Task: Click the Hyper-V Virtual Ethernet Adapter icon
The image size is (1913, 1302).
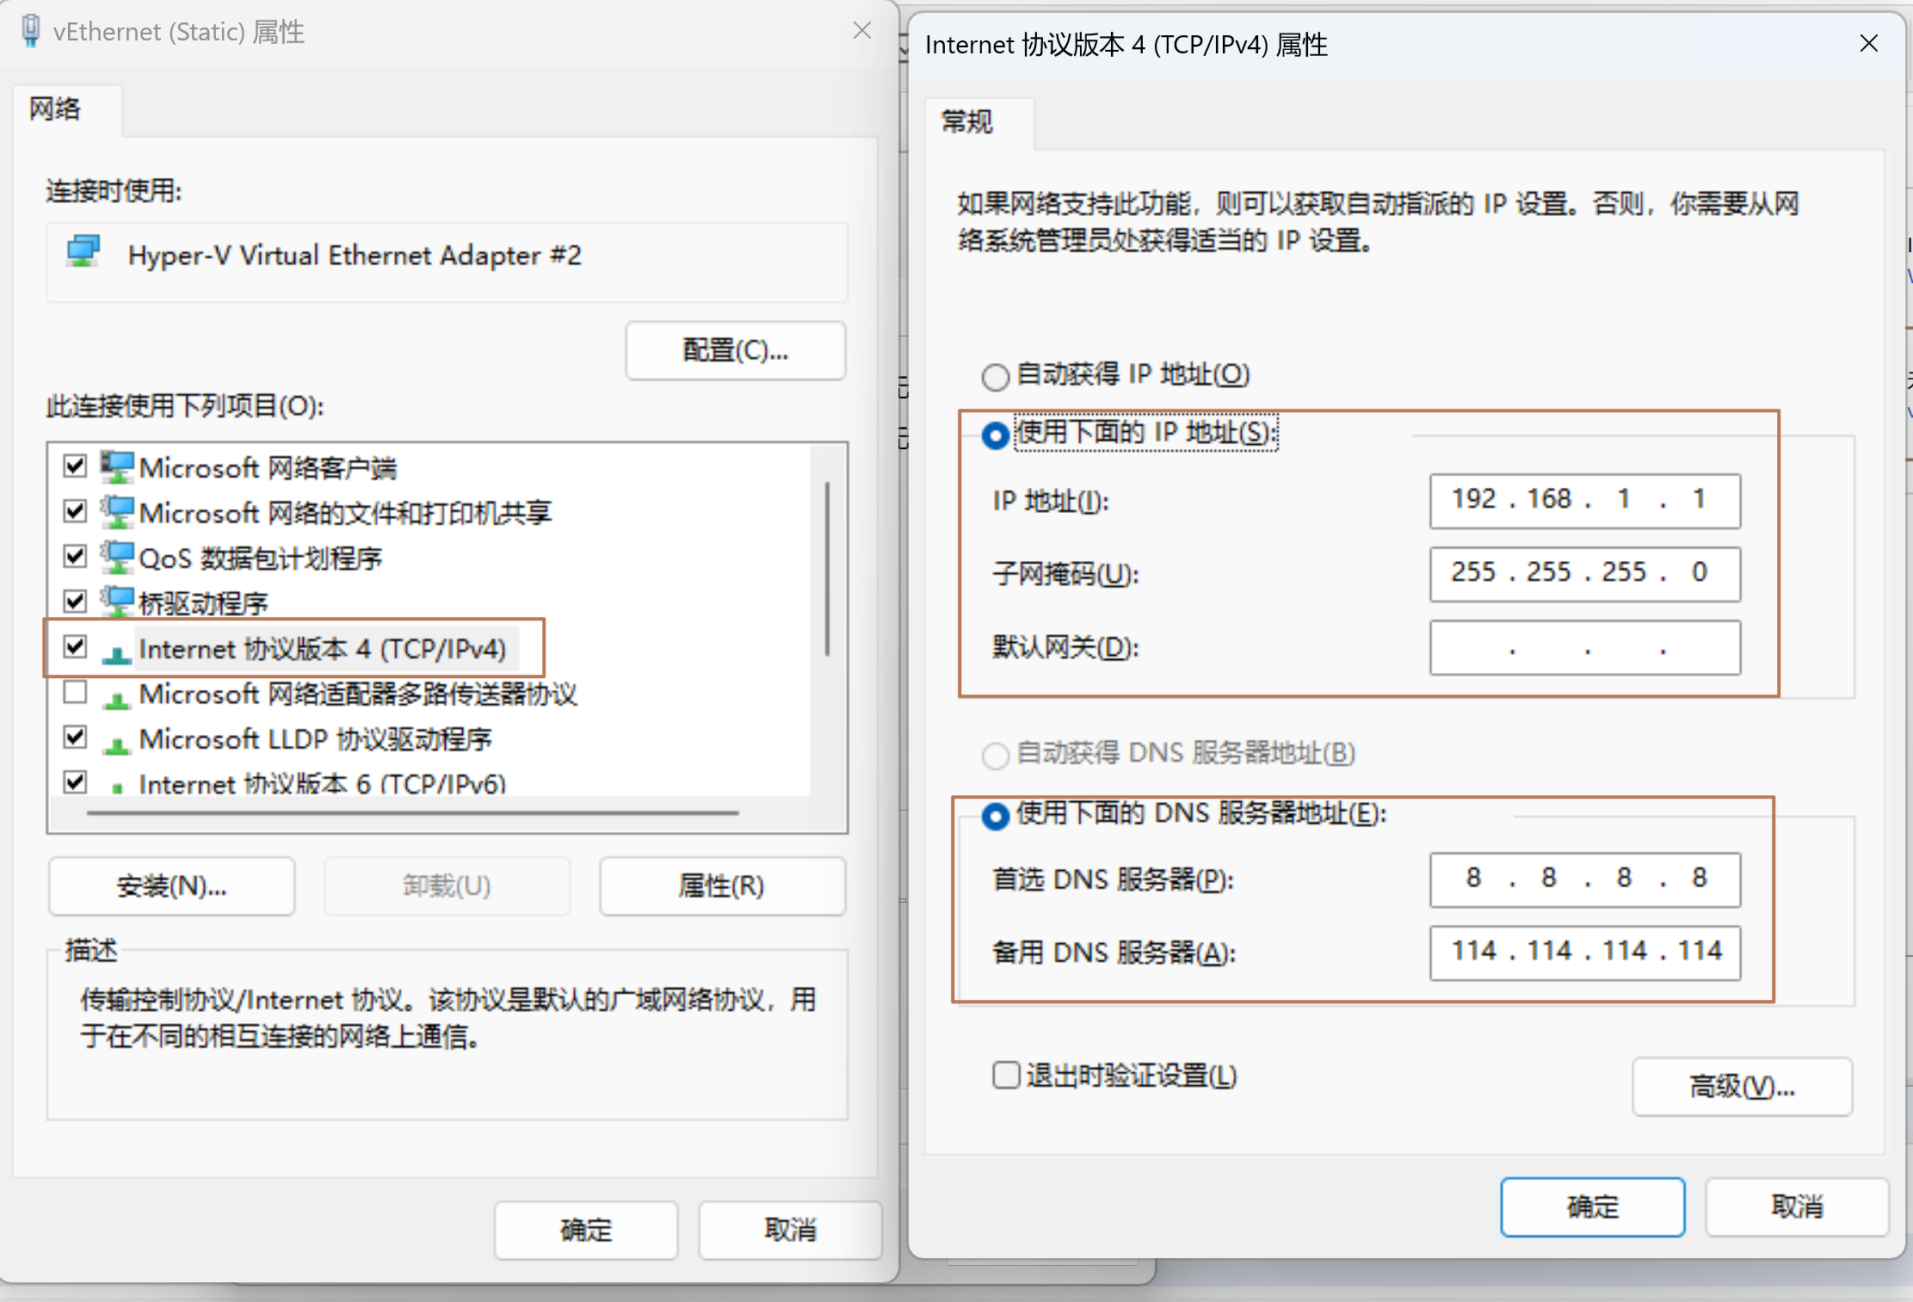Action: point(83,252)
